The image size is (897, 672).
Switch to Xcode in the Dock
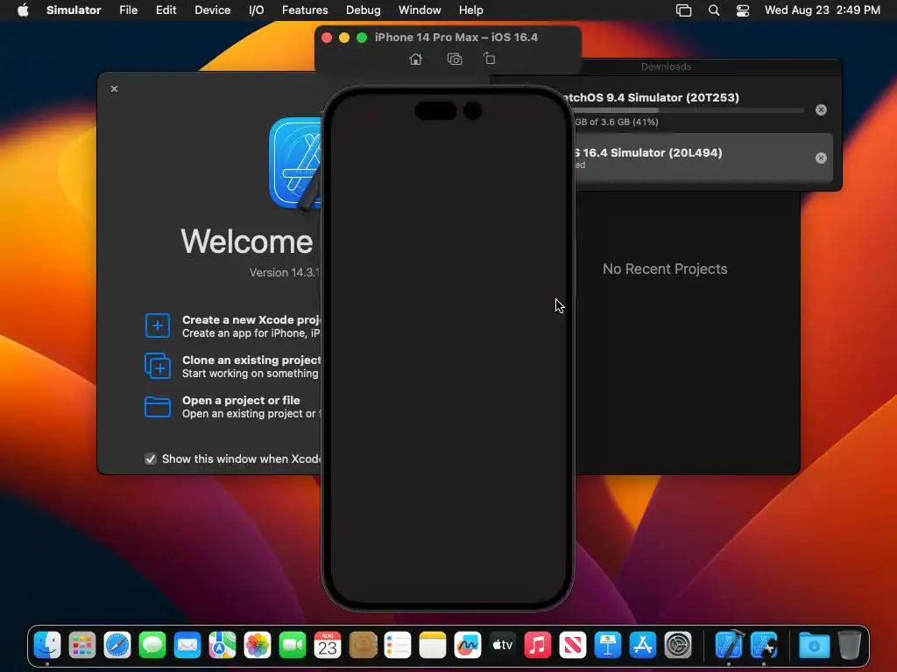click(729, 645)
